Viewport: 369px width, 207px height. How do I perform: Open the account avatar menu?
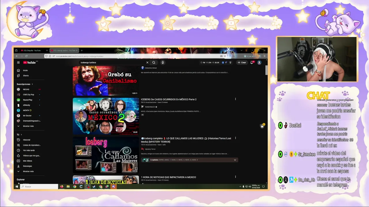point(259,62)
